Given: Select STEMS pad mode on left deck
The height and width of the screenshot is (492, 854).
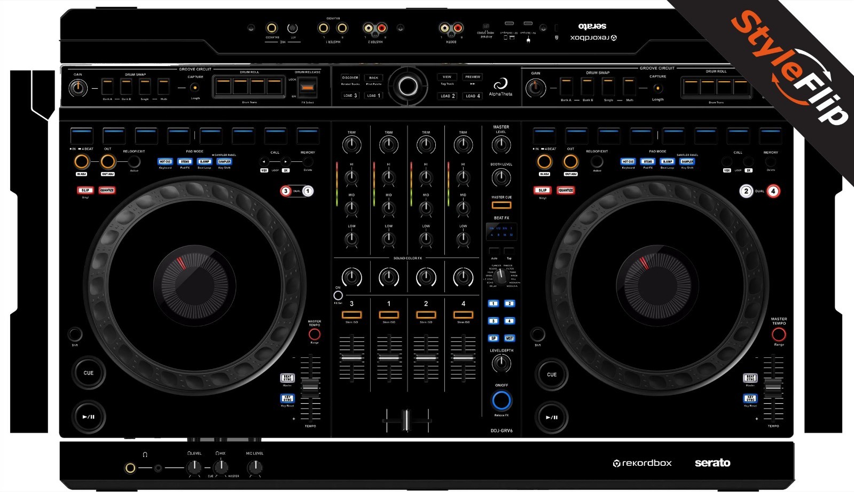Looking at the screenshot, I should pos(185,161).
